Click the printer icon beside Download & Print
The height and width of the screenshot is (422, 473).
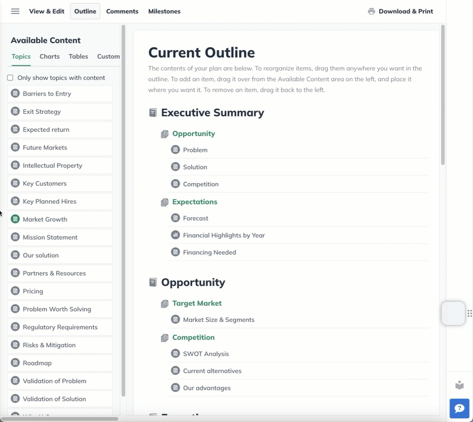coord(371,12)
